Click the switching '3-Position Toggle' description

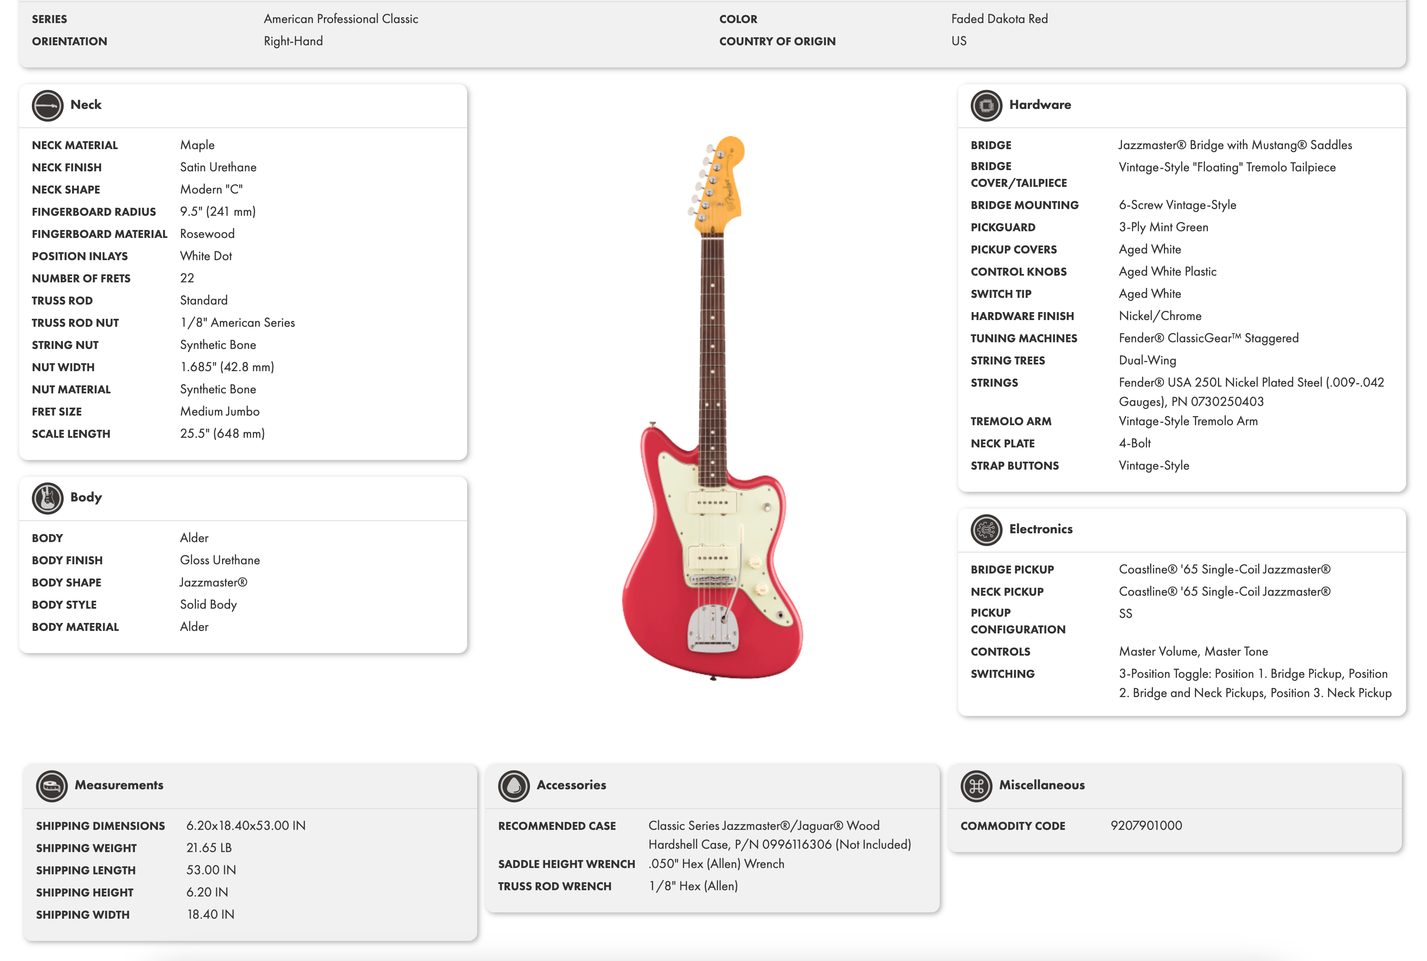(x=1255, y=683)
